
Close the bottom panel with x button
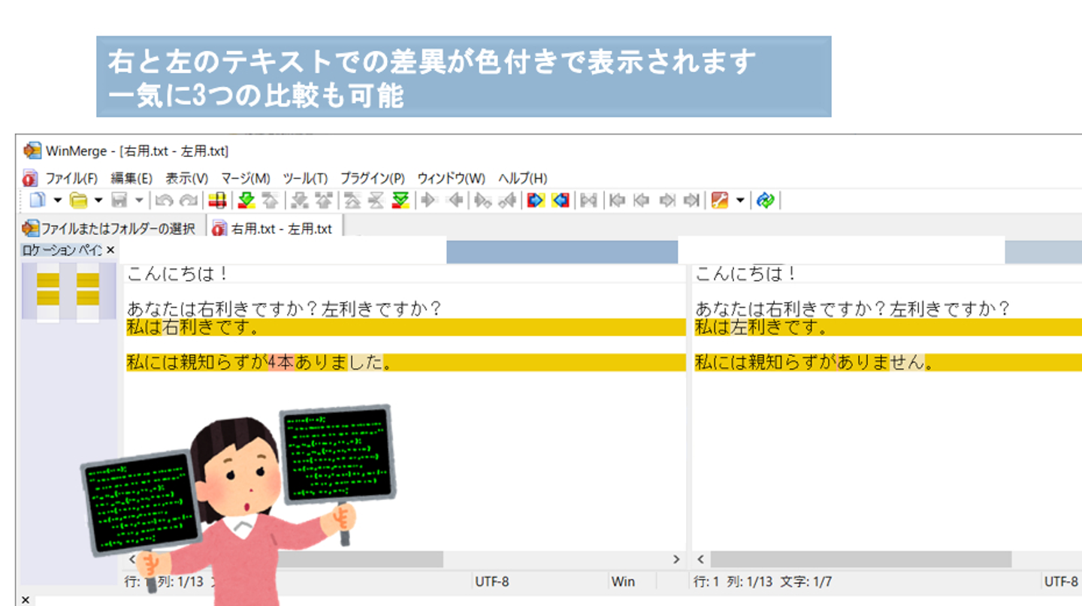25,599
